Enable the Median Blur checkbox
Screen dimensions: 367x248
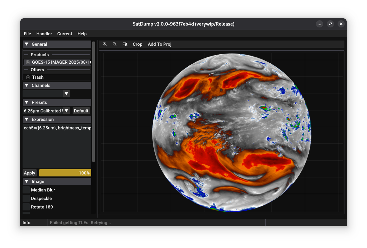[26, 190]
